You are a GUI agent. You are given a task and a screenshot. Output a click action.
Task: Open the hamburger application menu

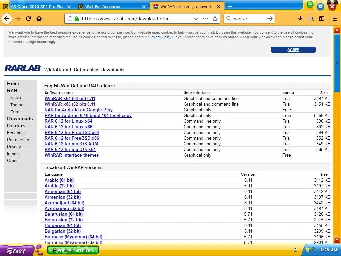[x=335, y=19]
